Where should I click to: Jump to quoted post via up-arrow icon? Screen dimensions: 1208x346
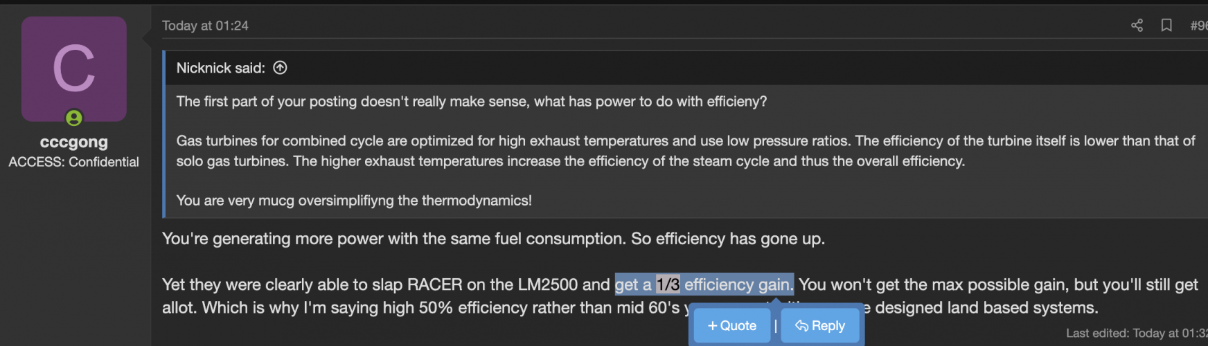coord(280,68)
